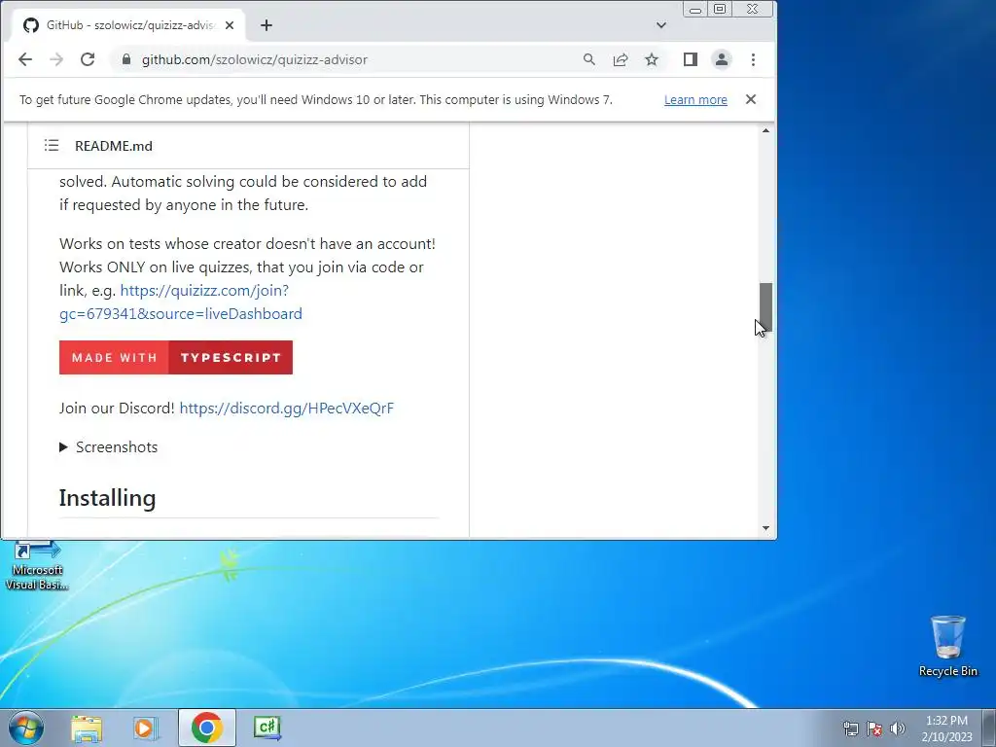
Task: Open Recycle Bin desktop icon
Action: pos(947,646)
